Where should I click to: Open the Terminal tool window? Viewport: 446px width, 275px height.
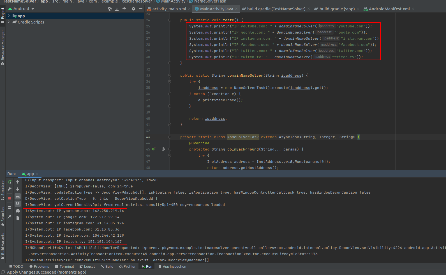coord(64,267)
